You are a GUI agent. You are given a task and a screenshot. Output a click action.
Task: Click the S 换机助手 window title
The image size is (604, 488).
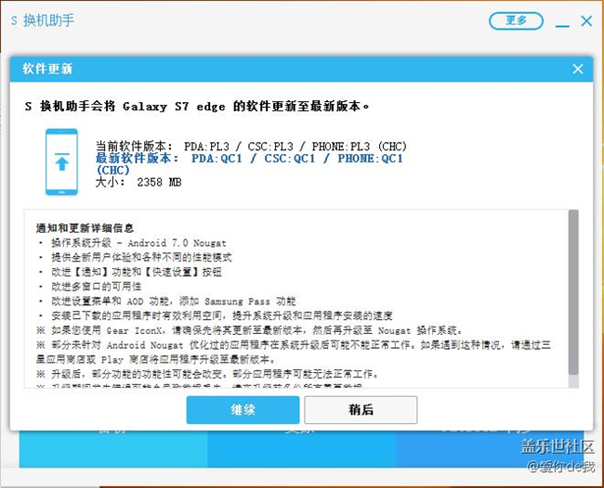[x=43, y=20]
